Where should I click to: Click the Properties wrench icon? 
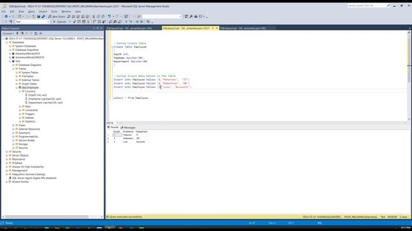tap(191, 17)
